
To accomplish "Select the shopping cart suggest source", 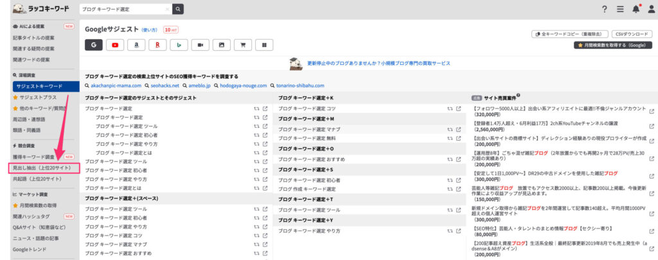I will [x=243, y=45].
